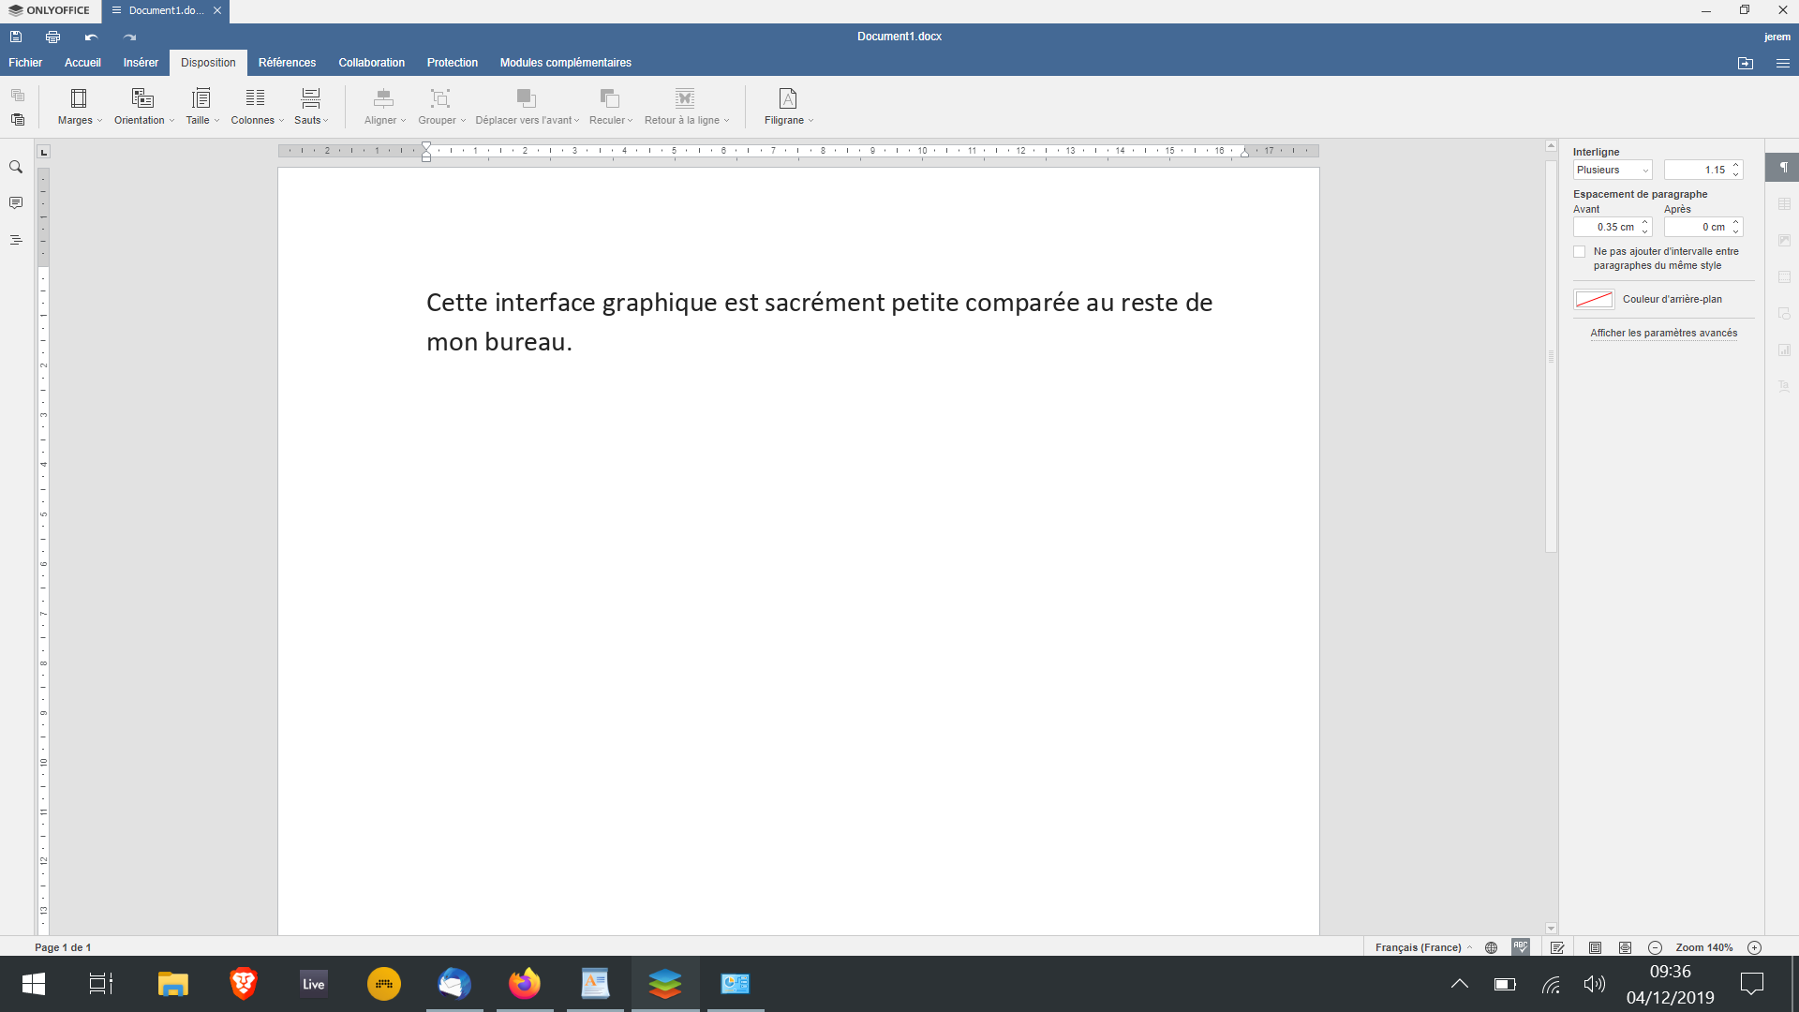Click the zoom out minus icon

click(1656, 947)
